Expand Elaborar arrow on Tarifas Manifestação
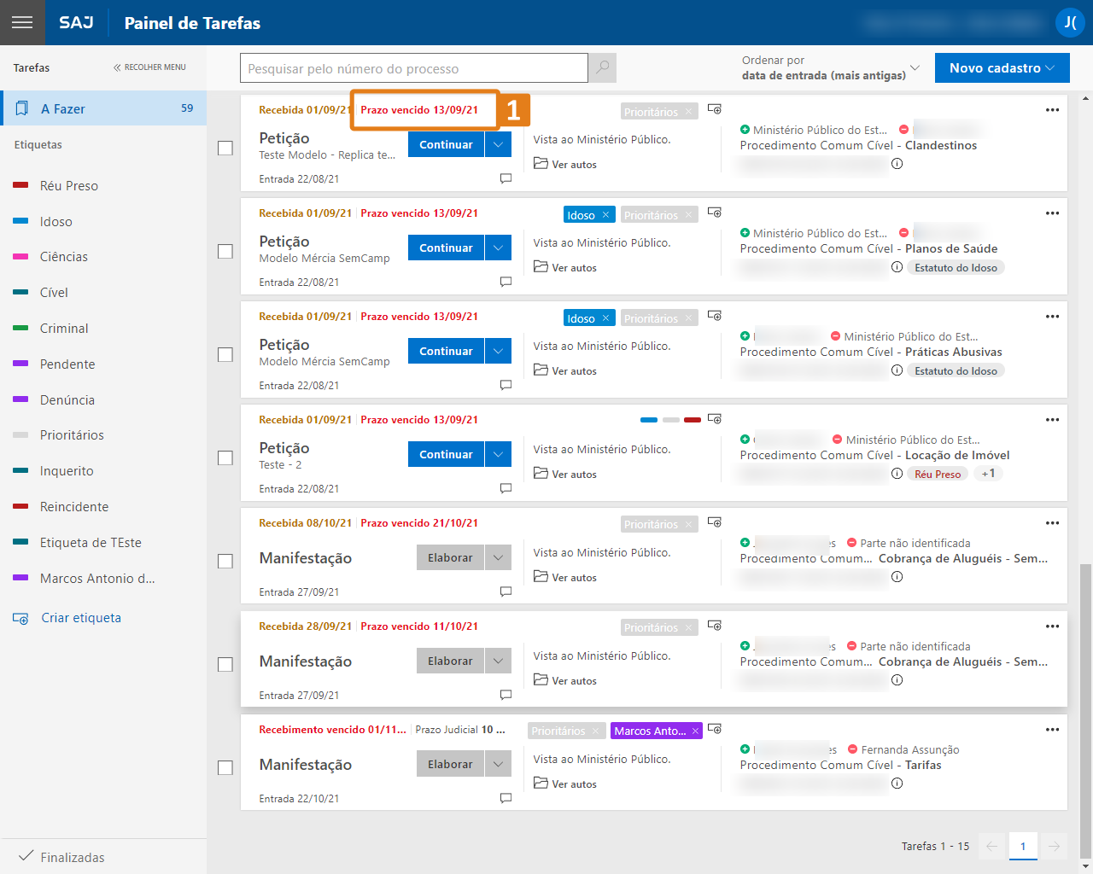1093x874 pixels. click(x=498, y=764)
